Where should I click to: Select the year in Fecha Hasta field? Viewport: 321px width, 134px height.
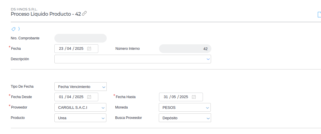pos(184,97)
